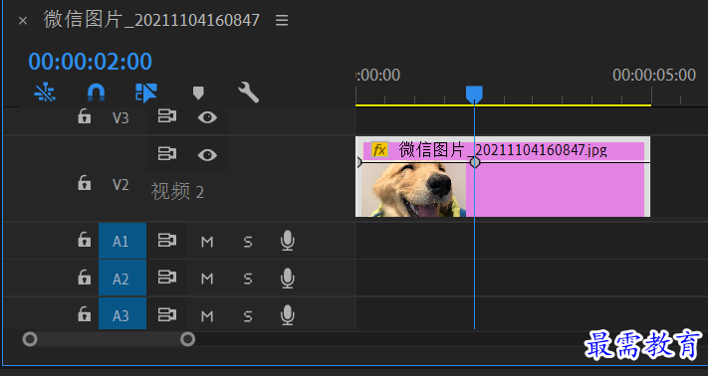This screenshot has height=376, width=708.
Task: Toggle sync lock on track A1
Action: (x=166, y=240)
